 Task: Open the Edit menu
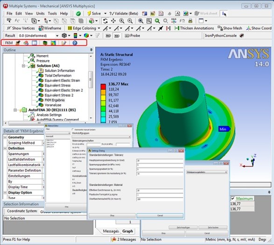click(19, 14)
